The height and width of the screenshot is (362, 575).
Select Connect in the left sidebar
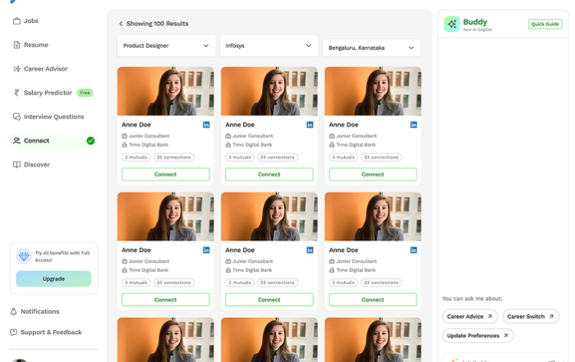tap(53, 140)
